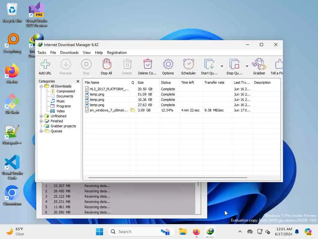Screen dimensions: 318x239
Task: Sort by File Name column header
Action: [106, 82]
